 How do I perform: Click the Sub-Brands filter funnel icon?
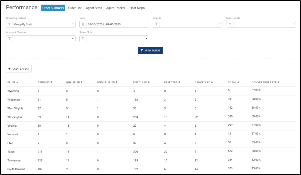[230, 24]
